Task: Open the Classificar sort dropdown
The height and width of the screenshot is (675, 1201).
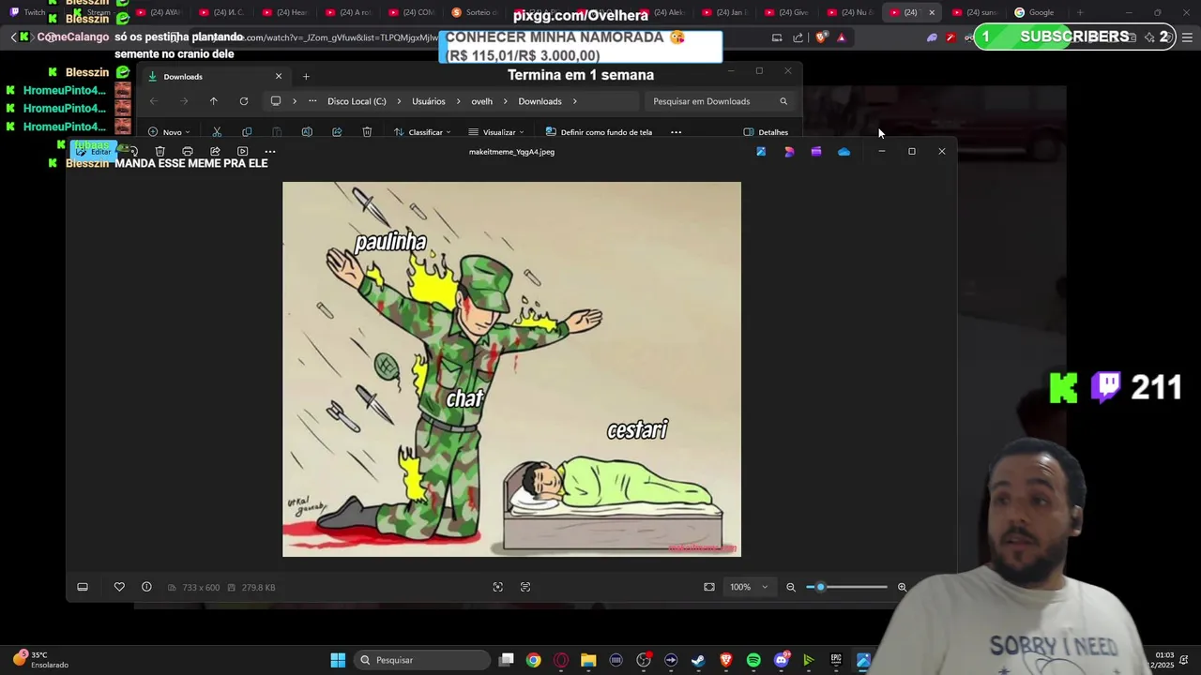Action: click(422, 132)
